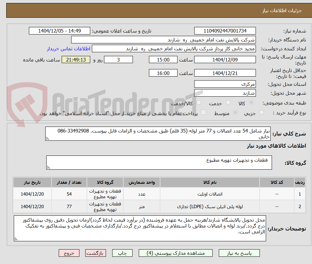Select the جزیی purchase type radio

coord(262,112)
